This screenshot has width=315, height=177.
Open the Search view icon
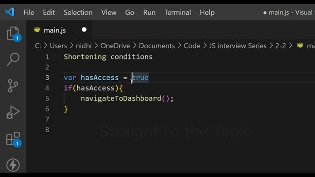point(13,59)
